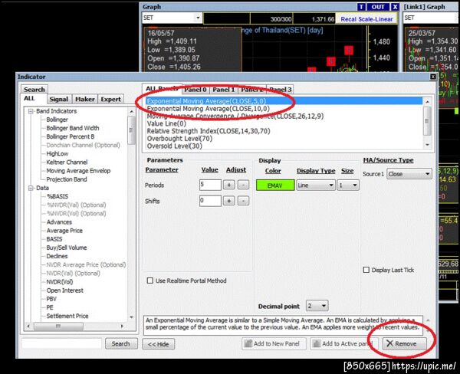Switch to the Expert tab
The width and height of the screenshot is (460, 374).
110,99
